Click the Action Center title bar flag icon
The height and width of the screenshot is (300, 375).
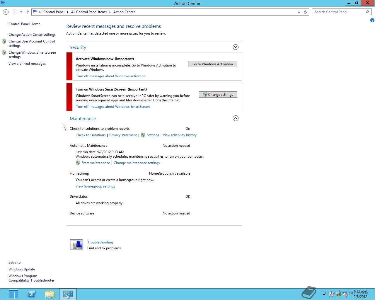(x=3, y=3)
